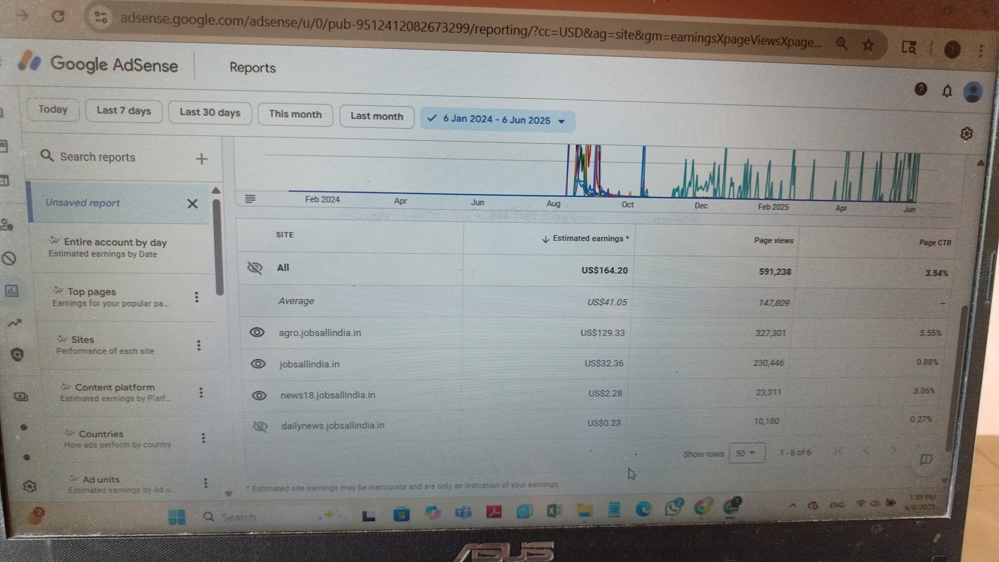The width and height of the screenshot is (999, 562).
Task: Open Account settings gear in left sidebar
Action: click(30, 486)
